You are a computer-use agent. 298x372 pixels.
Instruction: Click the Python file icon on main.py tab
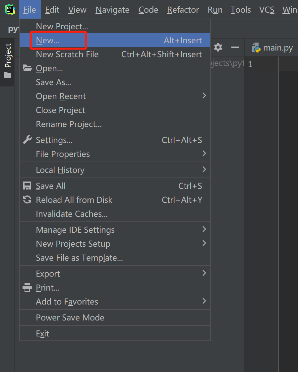click(256, 48)
